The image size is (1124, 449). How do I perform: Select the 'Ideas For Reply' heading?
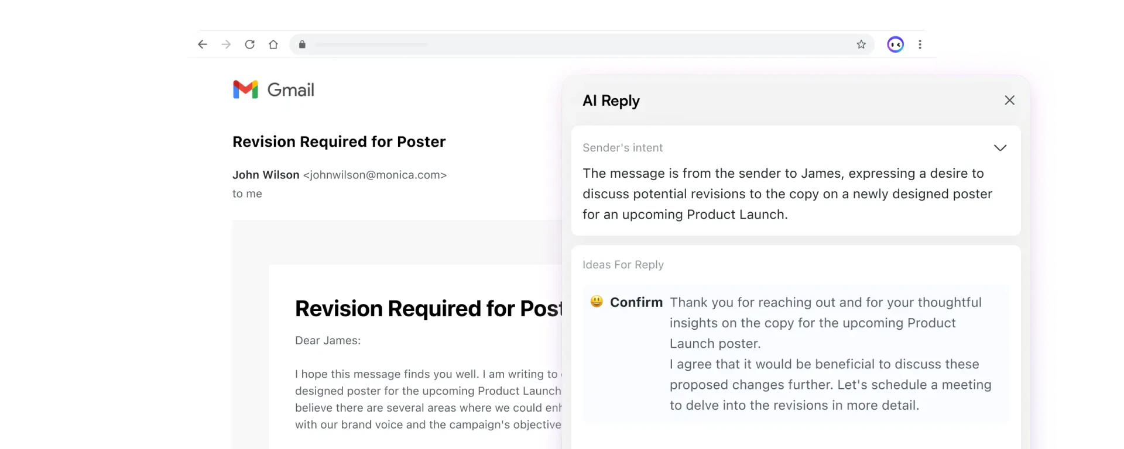tap(623, 264)
